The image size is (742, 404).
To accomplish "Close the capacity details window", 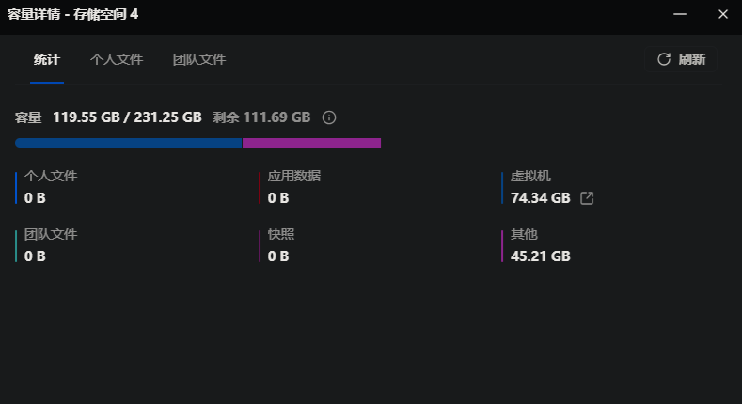I will [722, 14].
